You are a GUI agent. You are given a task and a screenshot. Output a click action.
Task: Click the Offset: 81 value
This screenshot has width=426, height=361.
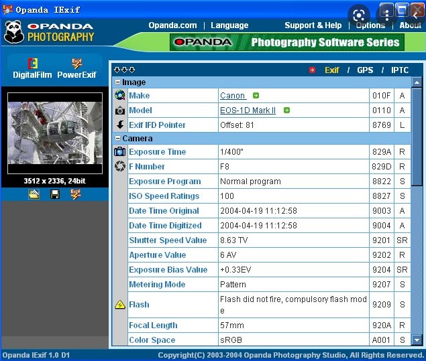point(237,125)
